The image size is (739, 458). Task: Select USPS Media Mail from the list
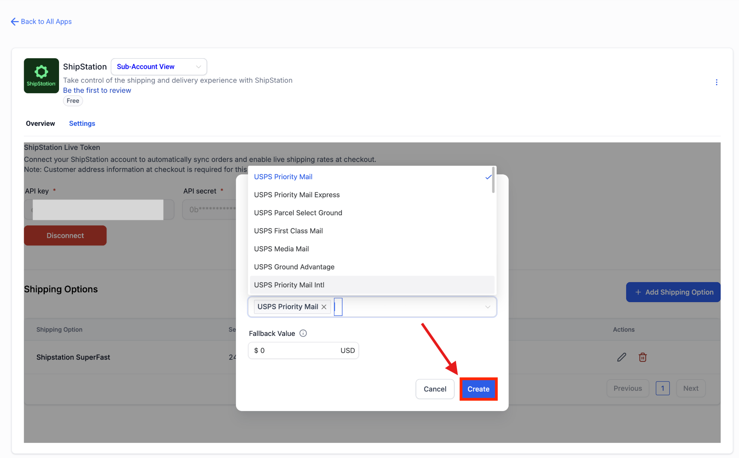coord(281,249)
